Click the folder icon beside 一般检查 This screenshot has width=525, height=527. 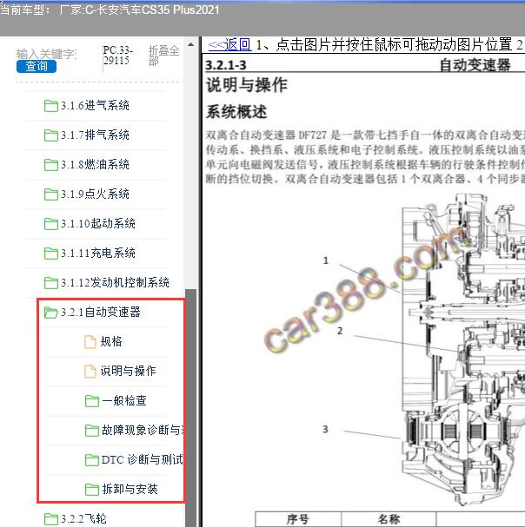coord(92,401)
